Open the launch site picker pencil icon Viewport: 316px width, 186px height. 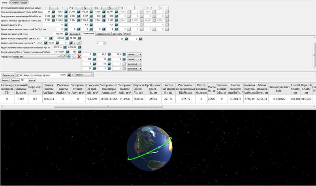point(79,43)
